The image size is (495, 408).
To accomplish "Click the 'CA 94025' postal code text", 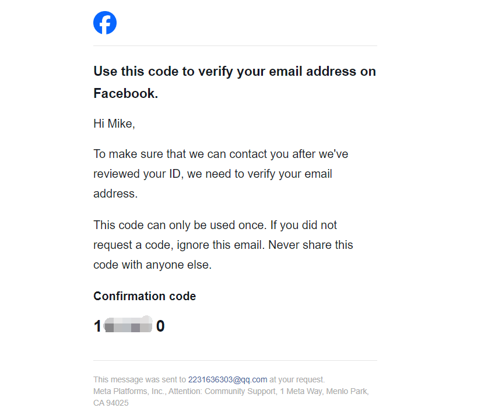I will [111, 403].
